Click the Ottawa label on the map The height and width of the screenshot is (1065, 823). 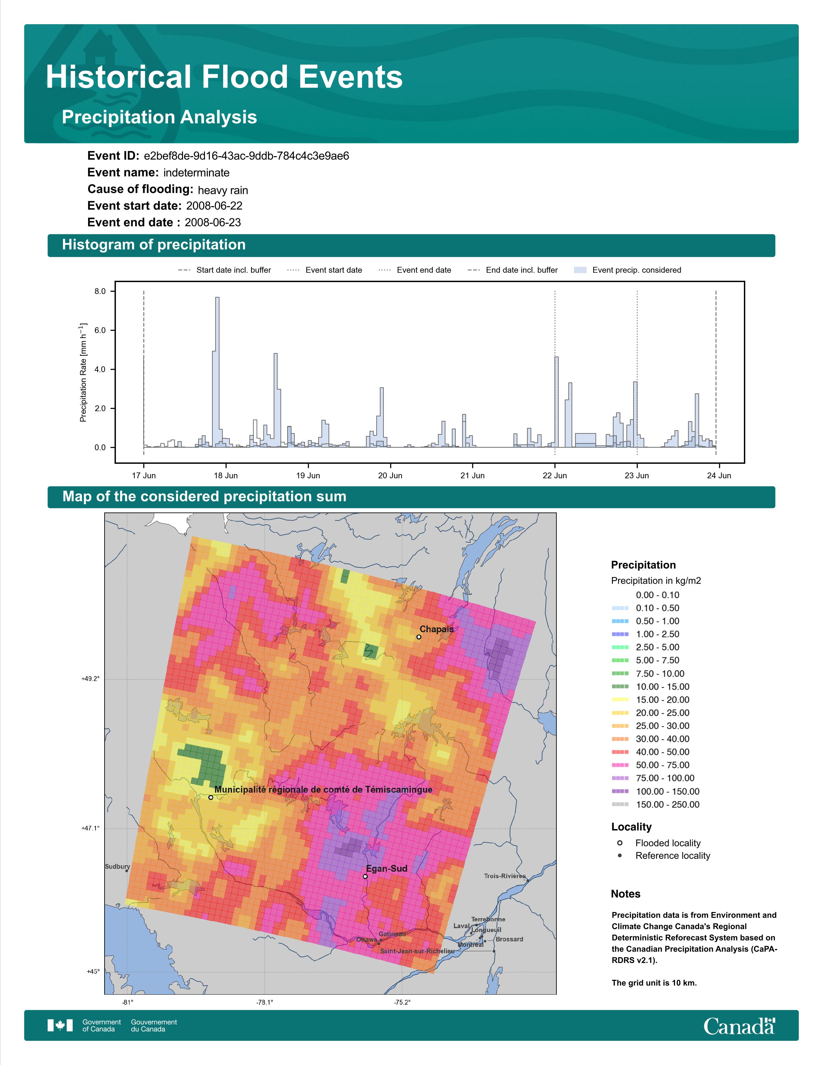[367, 940]
